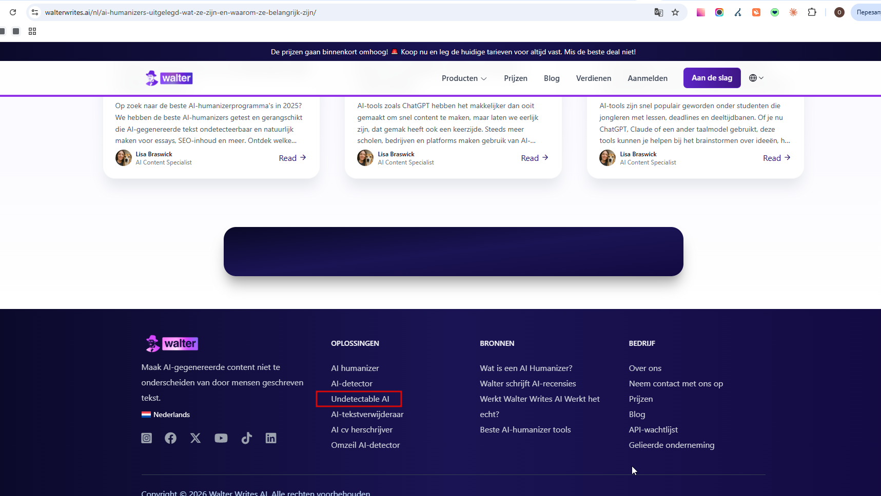
Task: Click Lisa Braswick avatar on first card
Action: 124,158
